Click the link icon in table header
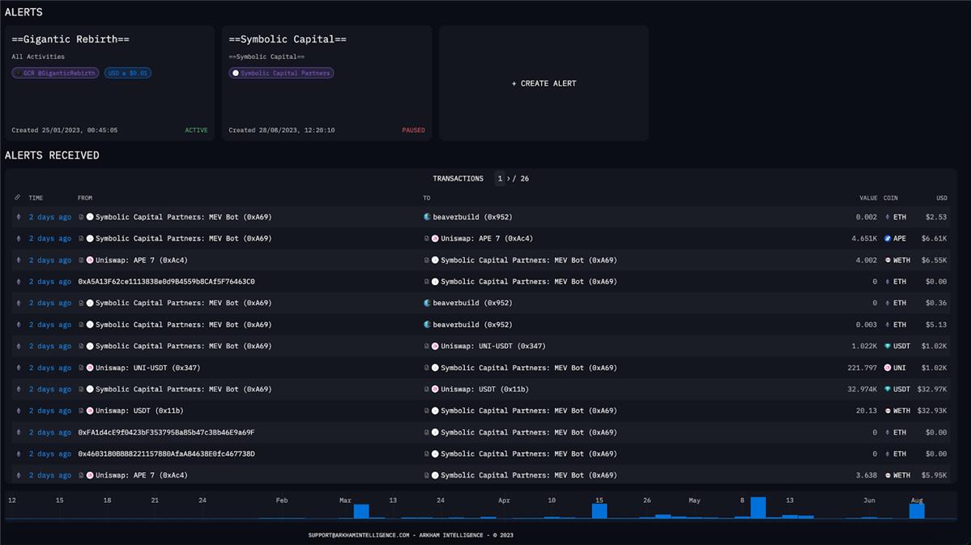Viewport: 972px width, 545px height. click(x=18, y=198)
